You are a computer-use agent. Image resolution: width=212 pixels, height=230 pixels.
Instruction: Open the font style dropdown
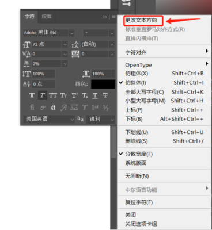112,33
